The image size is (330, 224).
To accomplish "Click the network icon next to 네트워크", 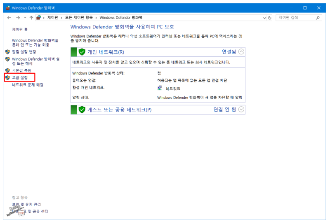I will pyautogui.click(x=160, y=88).
